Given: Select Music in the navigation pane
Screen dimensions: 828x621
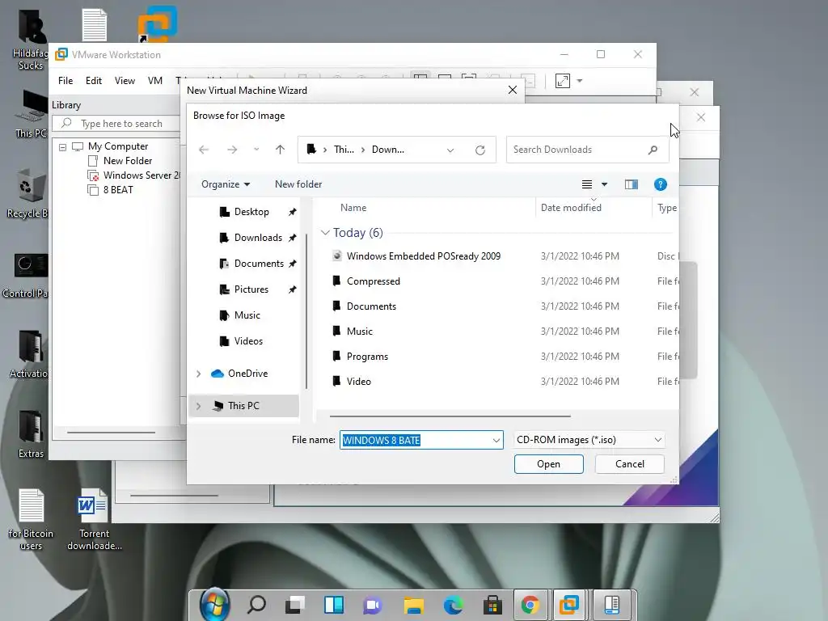Looking at the screenshot, I should [247, 315].
